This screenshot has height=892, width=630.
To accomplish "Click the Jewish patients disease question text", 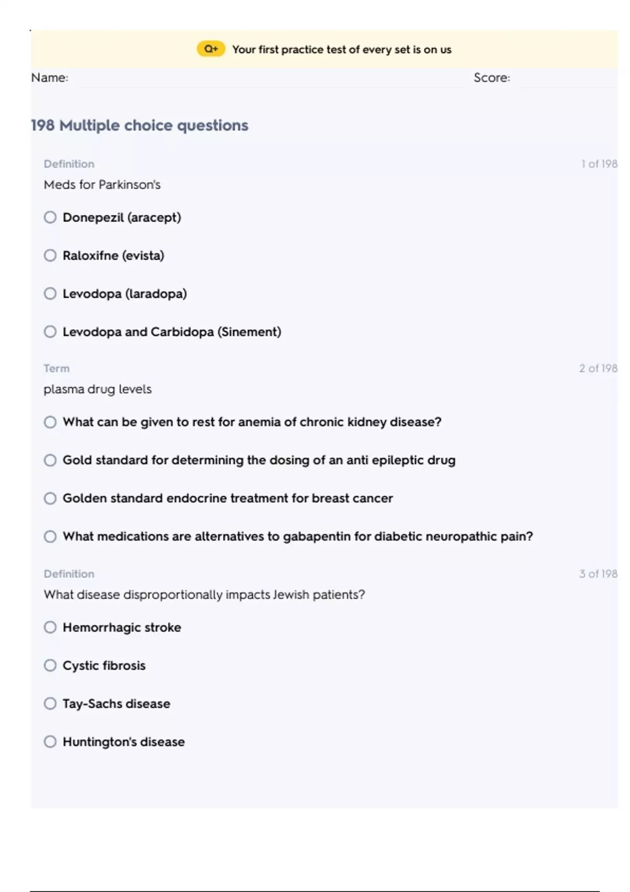I will point(204,594).
